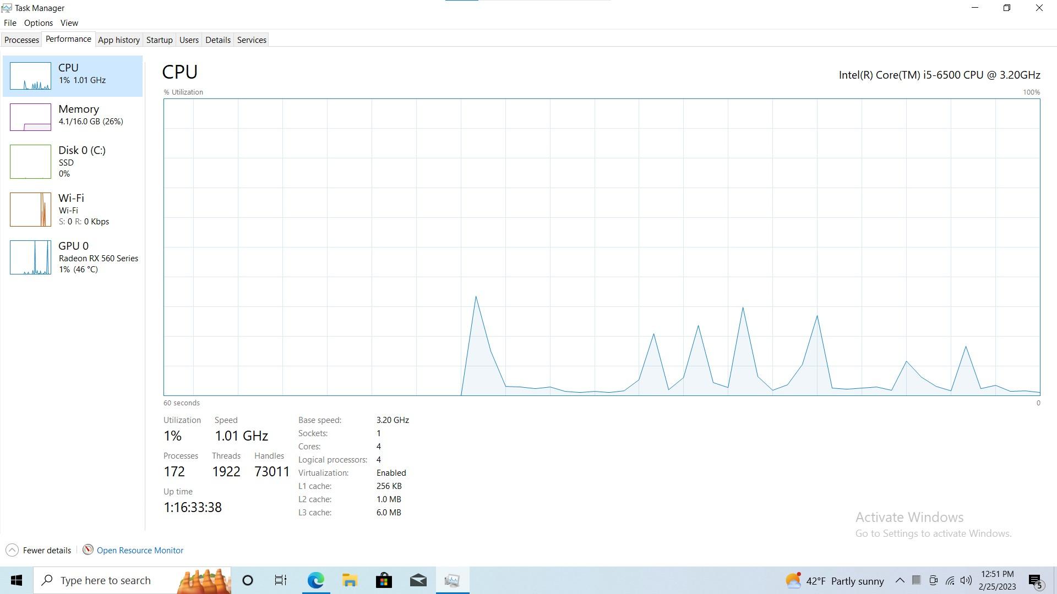Screen dimensions: 1057x594
Task: Click the 60 seconds graph label
Action: 182,403
